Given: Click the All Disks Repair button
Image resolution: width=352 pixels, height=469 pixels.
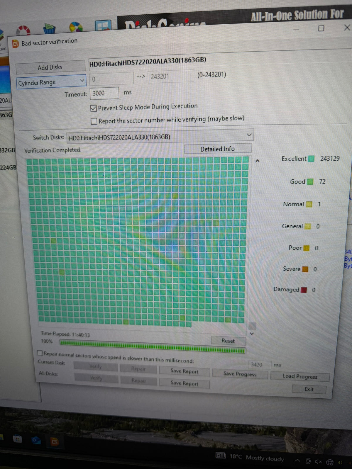Looking at the screenshot, I should tap(139, 380).
